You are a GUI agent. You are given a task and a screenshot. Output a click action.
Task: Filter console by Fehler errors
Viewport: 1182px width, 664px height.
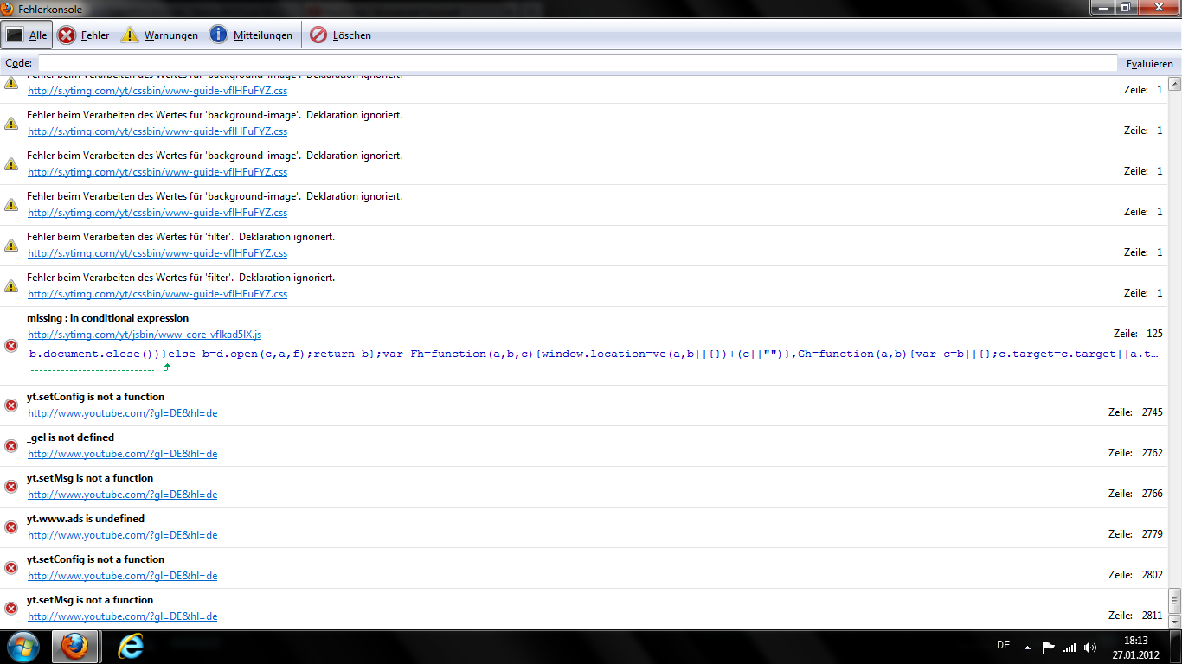pos(84,35)
